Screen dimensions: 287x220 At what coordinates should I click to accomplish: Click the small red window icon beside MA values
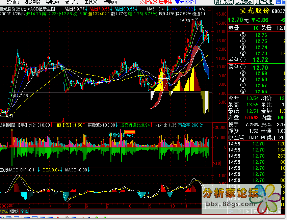[x=210, y=9]
